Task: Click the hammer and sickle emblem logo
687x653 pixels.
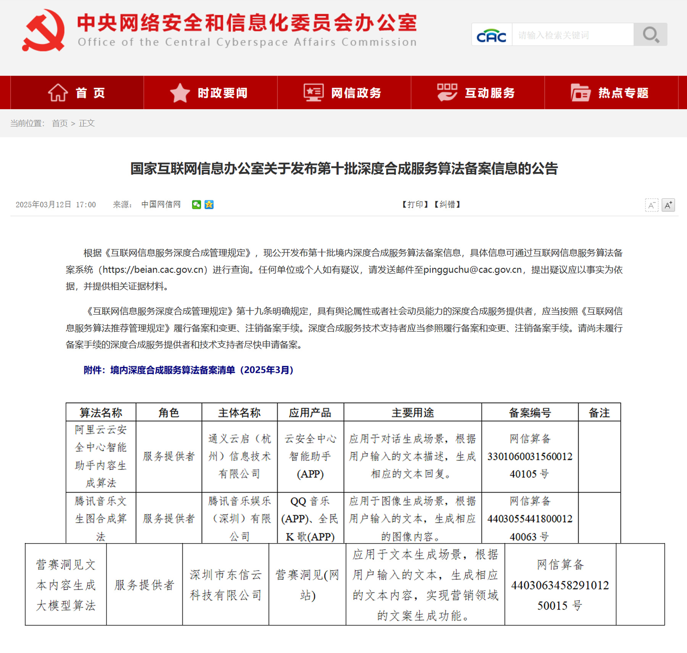Action: [x=44, y=31]
